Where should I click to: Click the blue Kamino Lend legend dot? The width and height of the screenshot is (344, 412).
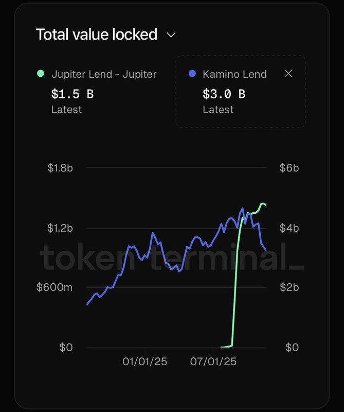tap(193, 74)
